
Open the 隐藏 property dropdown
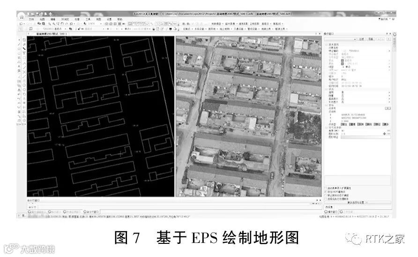[389, 96]
